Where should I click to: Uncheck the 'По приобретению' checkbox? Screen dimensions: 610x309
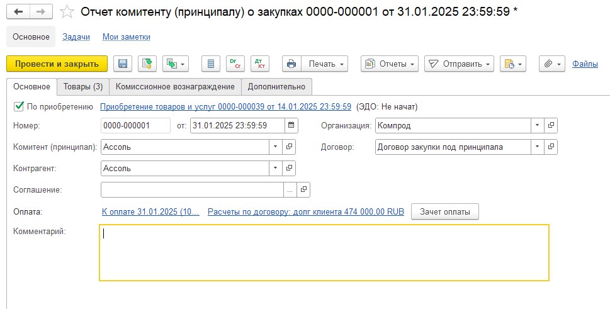19,106
